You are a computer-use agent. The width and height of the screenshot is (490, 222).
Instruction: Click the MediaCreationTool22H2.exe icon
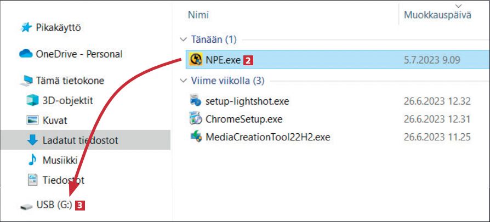pyautogui.click(x=196, y=136)
